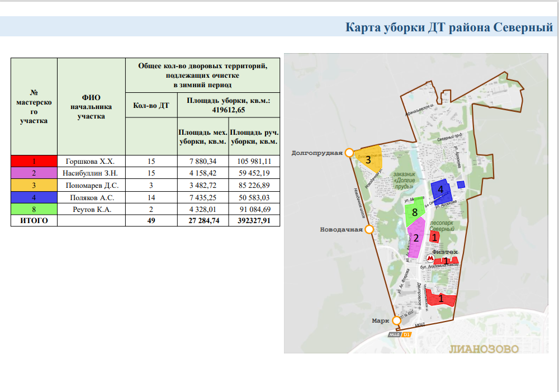The height and width of the screenshot is (392, 559).
Task: Click the purple zone 2 on map
Action: click(x=416, y=238)
